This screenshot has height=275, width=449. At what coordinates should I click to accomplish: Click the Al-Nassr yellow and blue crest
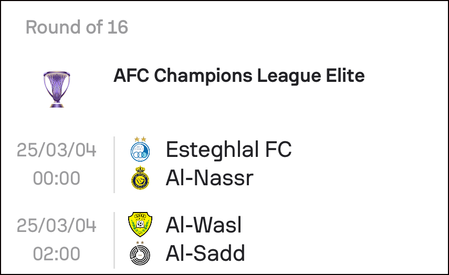(x=140, y=178)
